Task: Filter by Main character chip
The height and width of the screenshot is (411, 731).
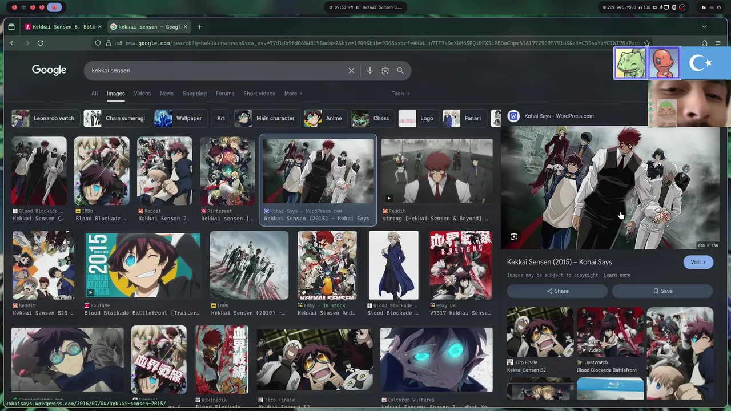Action: pyautogui.click(x=266, y=118)
